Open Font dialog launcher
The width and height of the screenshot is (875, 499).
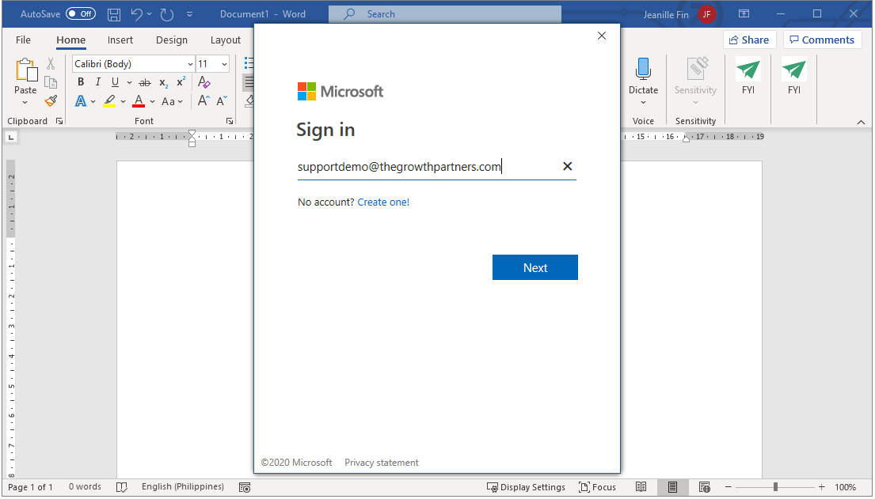pos(230,121)
